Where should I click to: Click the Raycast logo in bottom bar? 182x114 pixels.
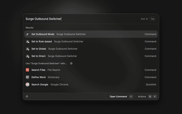point(27,97)
